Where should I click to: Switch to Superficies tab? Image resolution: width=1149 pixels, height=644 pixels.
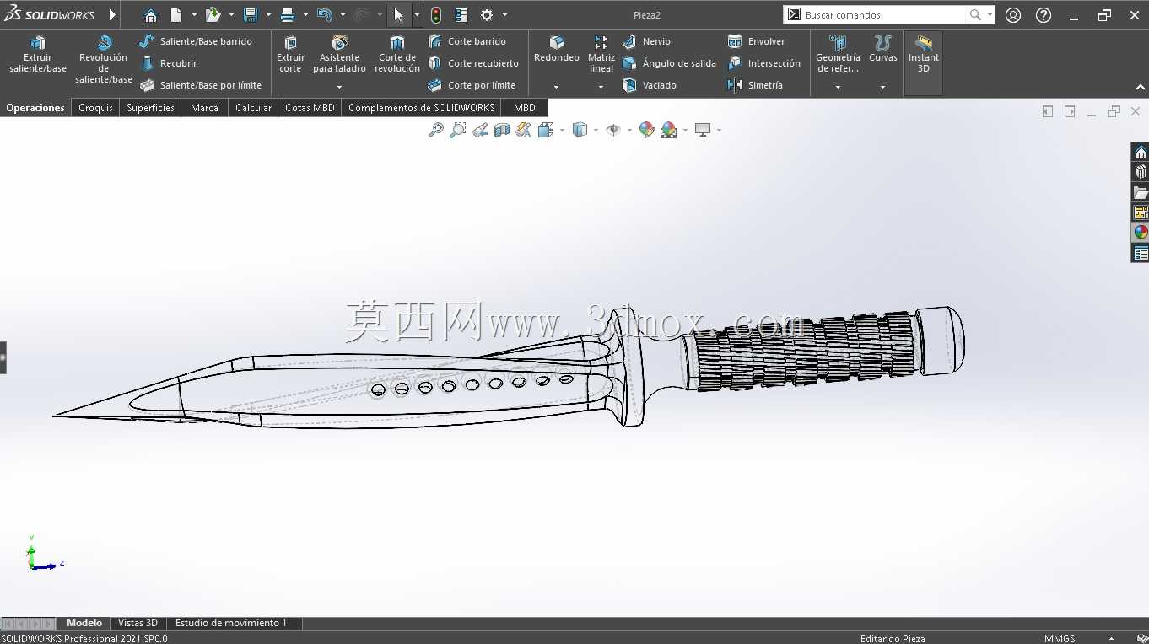(150, 108)
